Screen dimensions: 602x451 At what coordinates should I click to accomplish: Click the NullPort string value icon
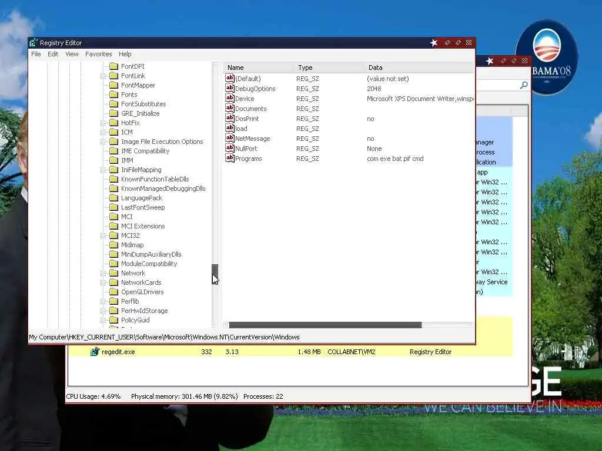tap(230, 148)
